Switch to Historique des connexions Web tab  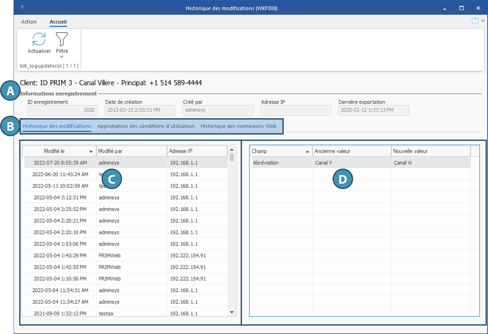[238, 126]
